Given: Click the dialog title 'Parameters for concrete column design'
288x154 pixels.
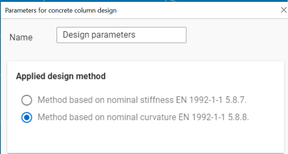Looking at the screenshot, I should click(x=61, y=10).
